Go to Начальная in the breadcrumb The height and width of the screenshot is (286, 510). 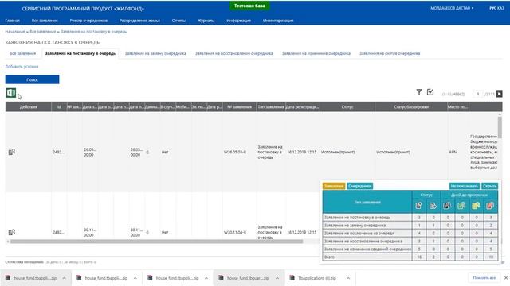point(14,32)
